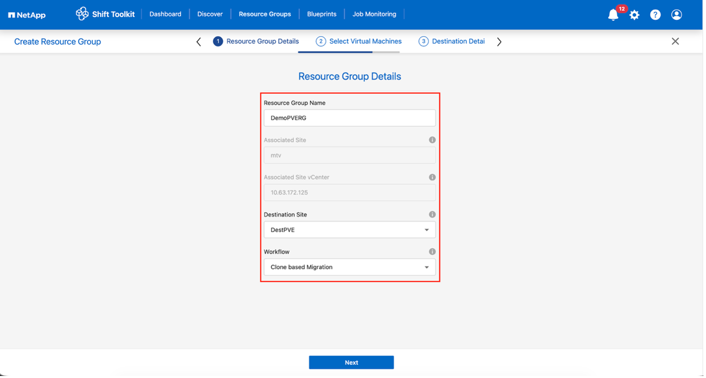This screenshot has height=378, width=706.
Task: Open notifications via the bell icon
Action: click(613, 15)
